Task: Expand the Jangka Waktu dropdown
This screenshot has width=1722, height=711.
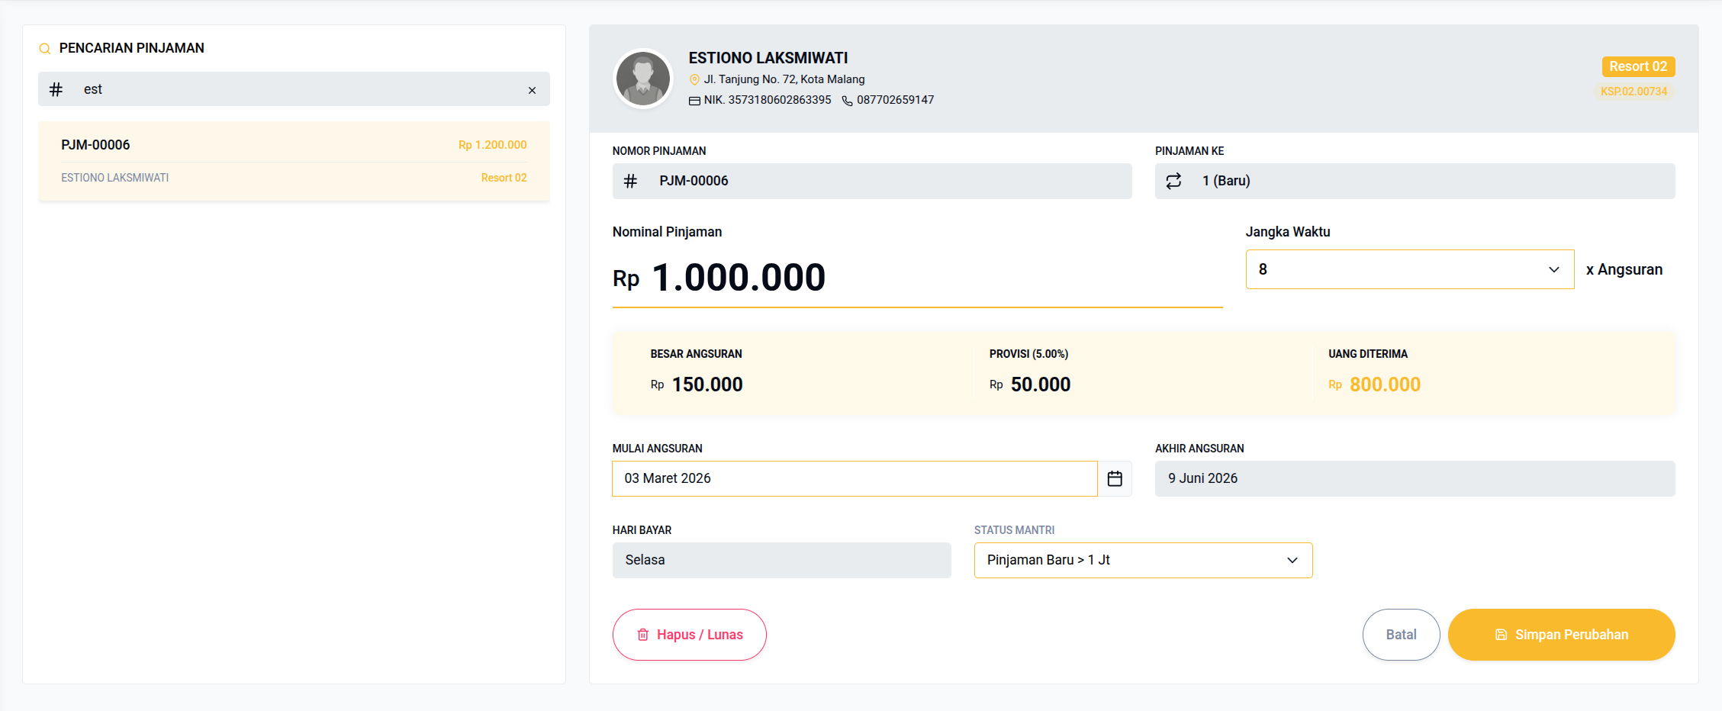Action: click(1409, 269)
